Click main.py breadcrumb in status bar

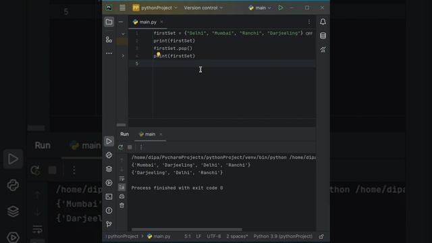click(x=159, y=236)
